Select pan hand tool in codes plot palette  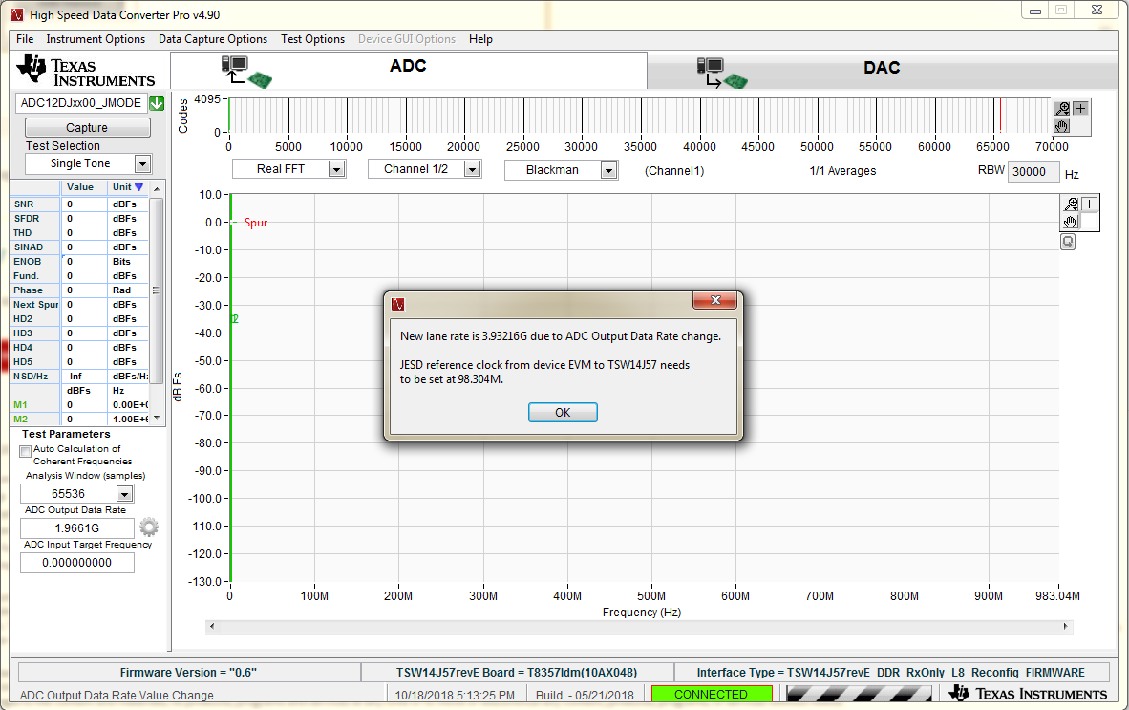[1062, 127]
